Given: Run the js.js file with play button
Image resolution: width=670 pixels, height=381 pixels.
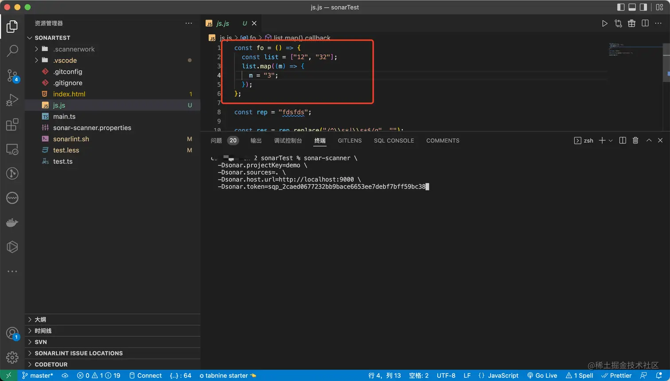Looking at the screenshot, I should coord(604,23).
